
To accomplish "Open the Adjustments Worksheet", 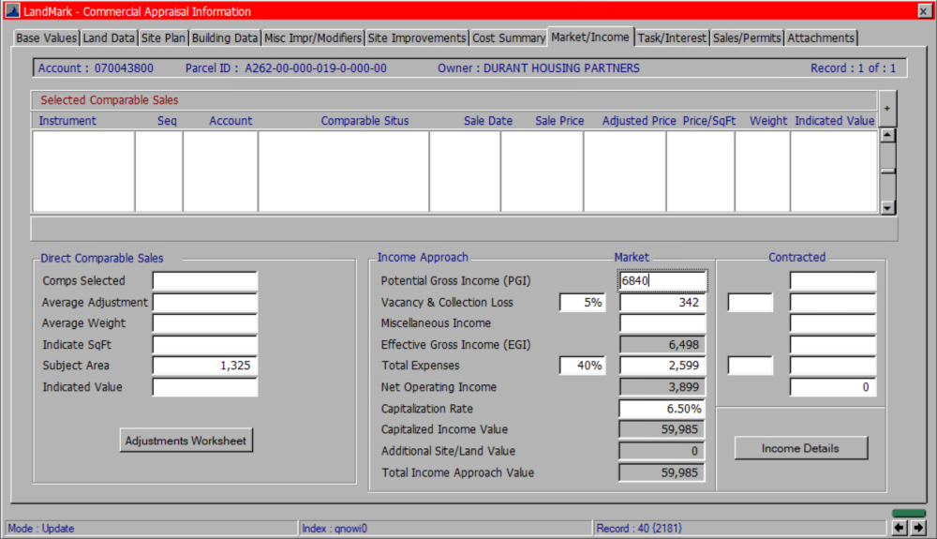I will (186, 441).
